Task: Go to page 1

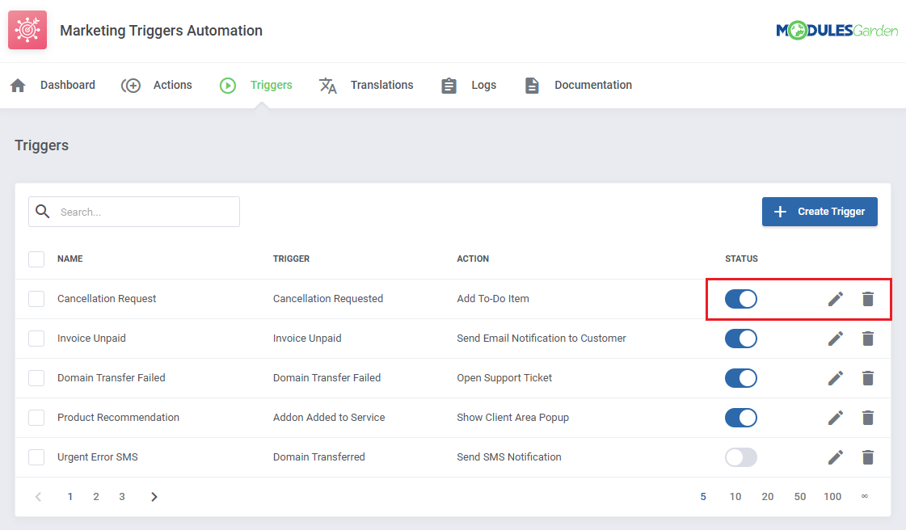Action: point(70,497)
